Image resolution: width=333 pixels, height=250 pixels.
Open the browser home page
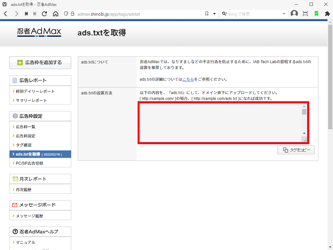point(55,14)
